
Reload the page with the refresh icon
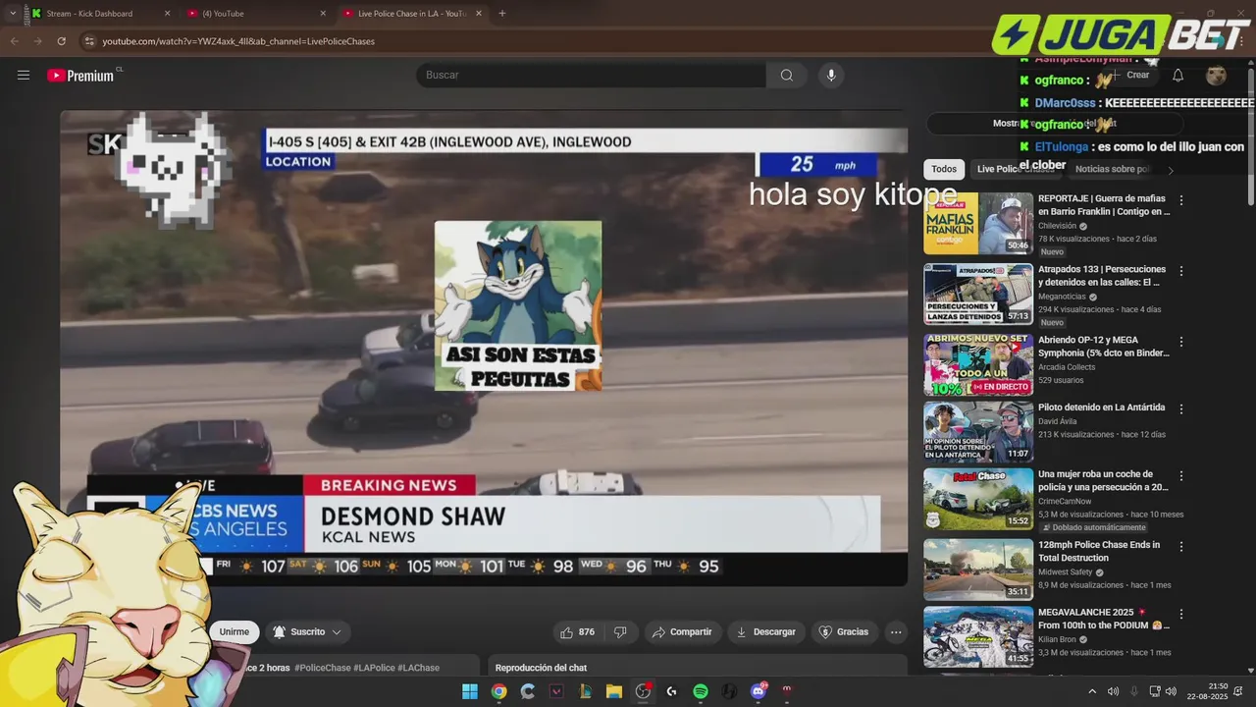tap(61, 41)
